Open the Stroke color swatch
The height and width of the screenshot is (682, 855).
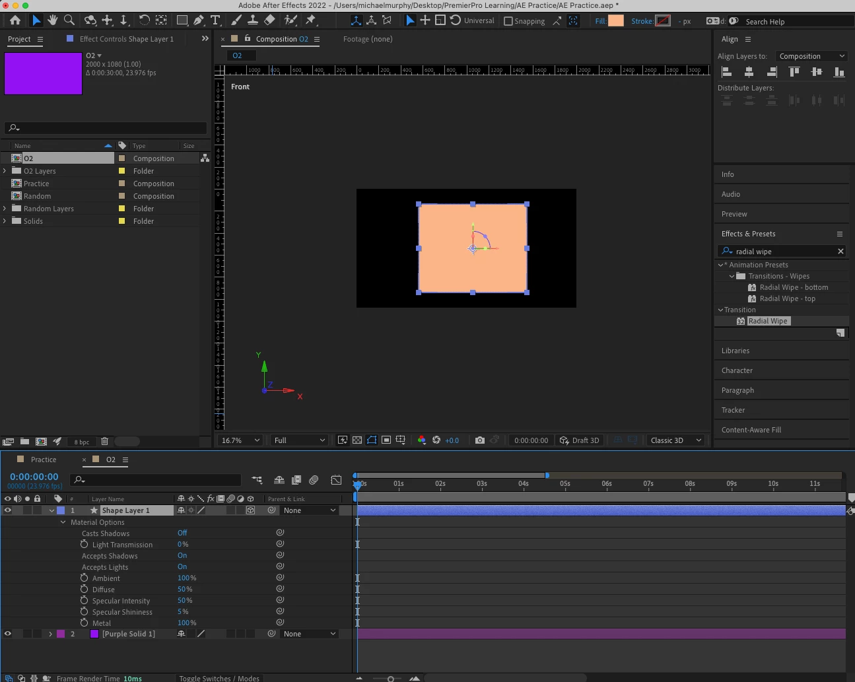(x=663, y=21)
